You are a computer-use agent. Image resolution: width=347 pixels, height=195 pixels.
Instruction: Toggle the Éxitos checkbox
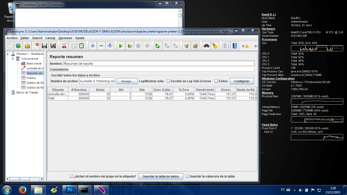216,81
